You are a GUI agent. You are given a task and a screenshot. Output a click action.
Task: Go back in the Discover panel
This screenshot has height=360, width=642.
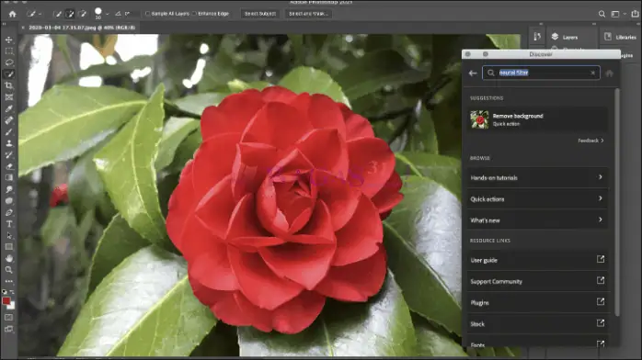[x=473, y=73]
